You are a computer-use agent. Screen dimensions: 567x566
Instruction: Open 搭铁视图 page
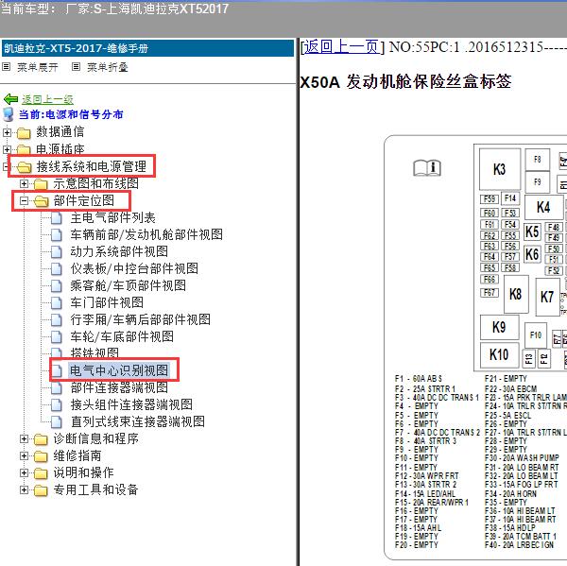(x=94, y=352)
